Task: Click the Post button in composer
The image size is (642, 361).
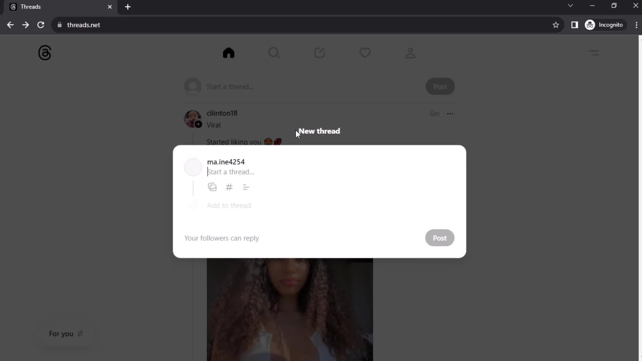Action: 440,238
